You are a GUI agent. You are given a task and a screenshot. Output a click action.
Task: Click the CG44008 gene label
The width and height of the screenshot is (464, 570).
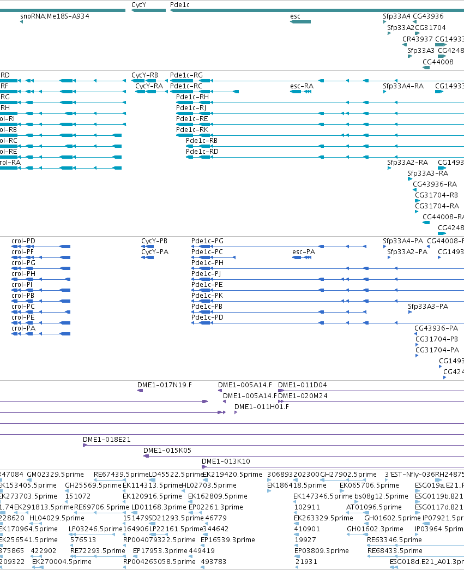pyautogui.click(x=438, y=62)
